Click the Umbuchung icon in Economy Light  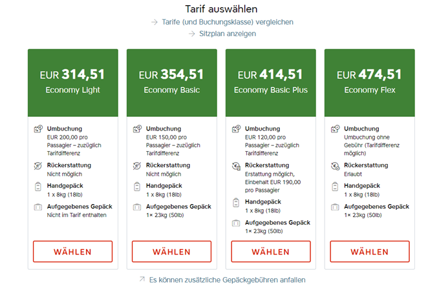tap(38, 129)
